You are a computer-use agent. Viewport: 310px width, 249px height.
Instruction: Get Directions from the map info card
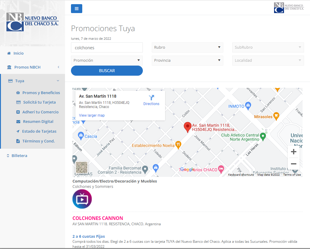pyautogui.click(x=151, y=100)
